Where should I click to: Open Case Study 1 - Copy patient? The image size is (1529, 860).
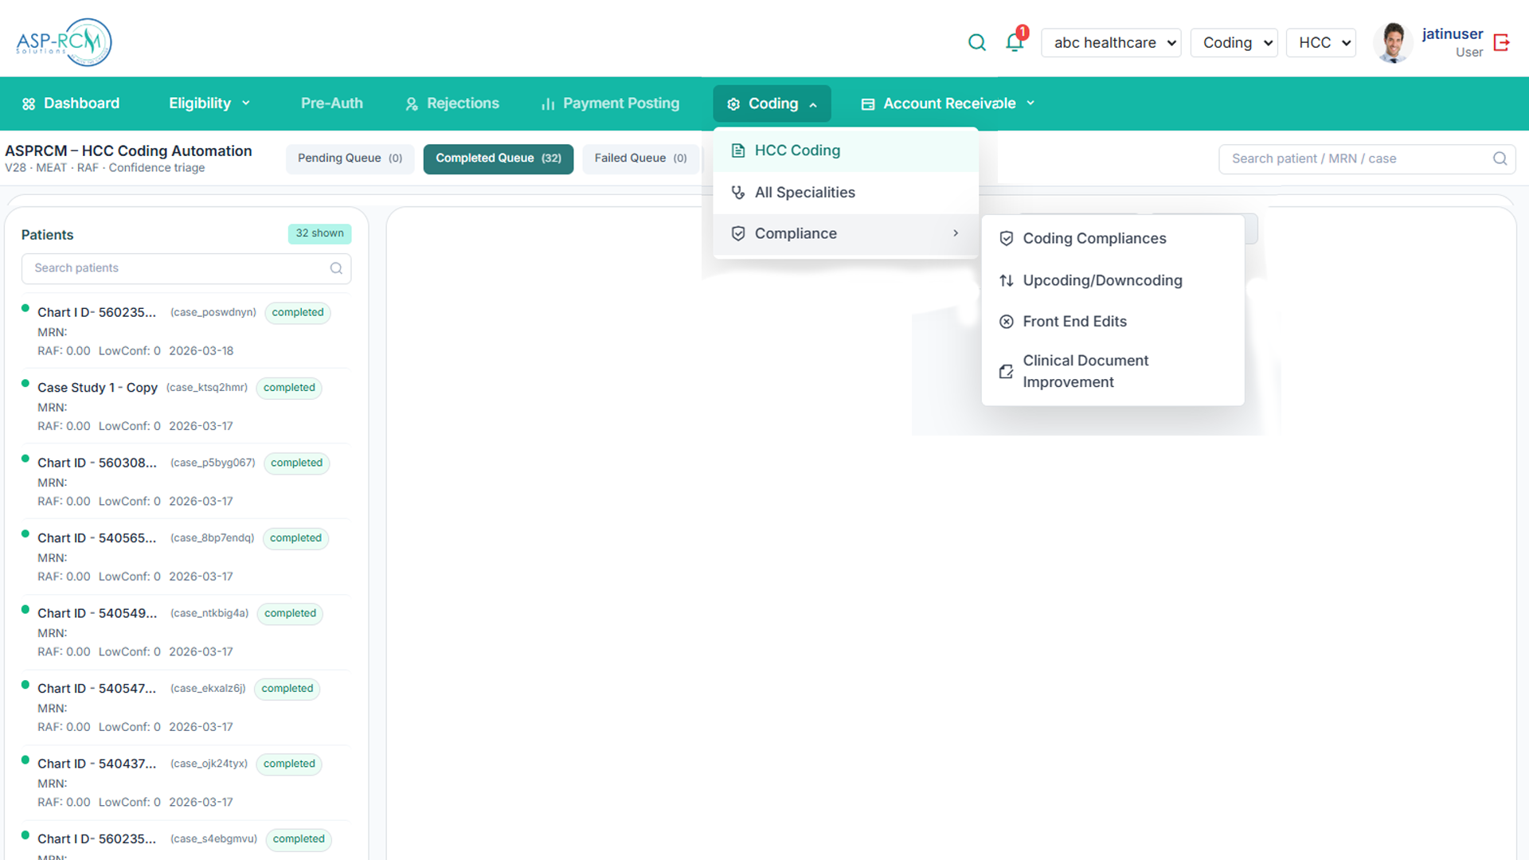97,388
